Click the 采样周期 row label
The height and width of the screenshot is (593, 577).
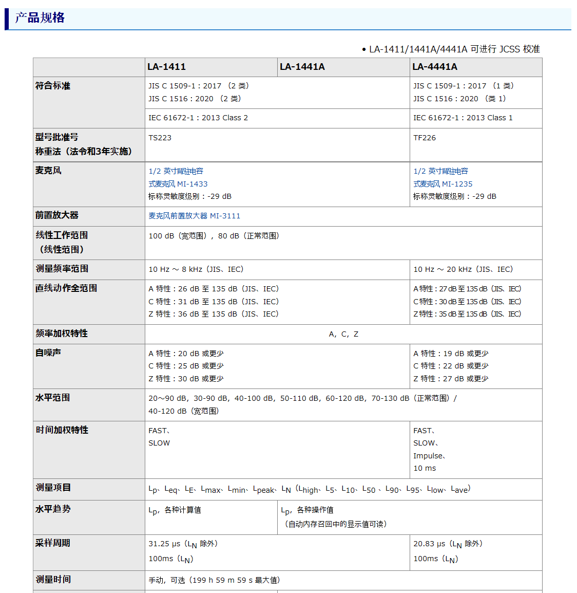(x=53, y=543)
